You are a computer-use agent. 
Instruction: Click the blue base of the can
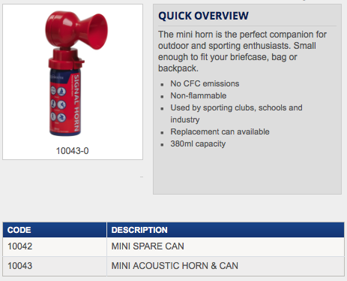point(65,133)
